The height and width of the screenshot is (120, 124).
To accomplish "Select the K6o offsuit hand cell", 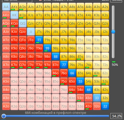I will tap(14, 73).
